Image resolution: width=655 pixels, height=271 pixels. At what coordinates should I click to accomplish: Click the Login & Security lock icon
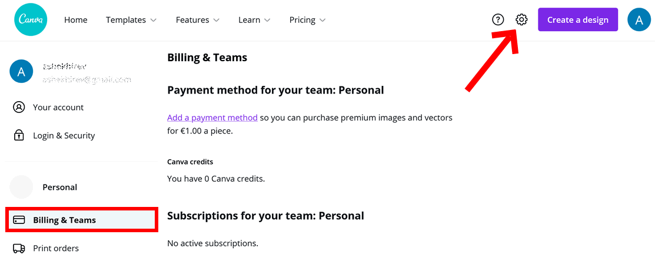click(19, 136)
